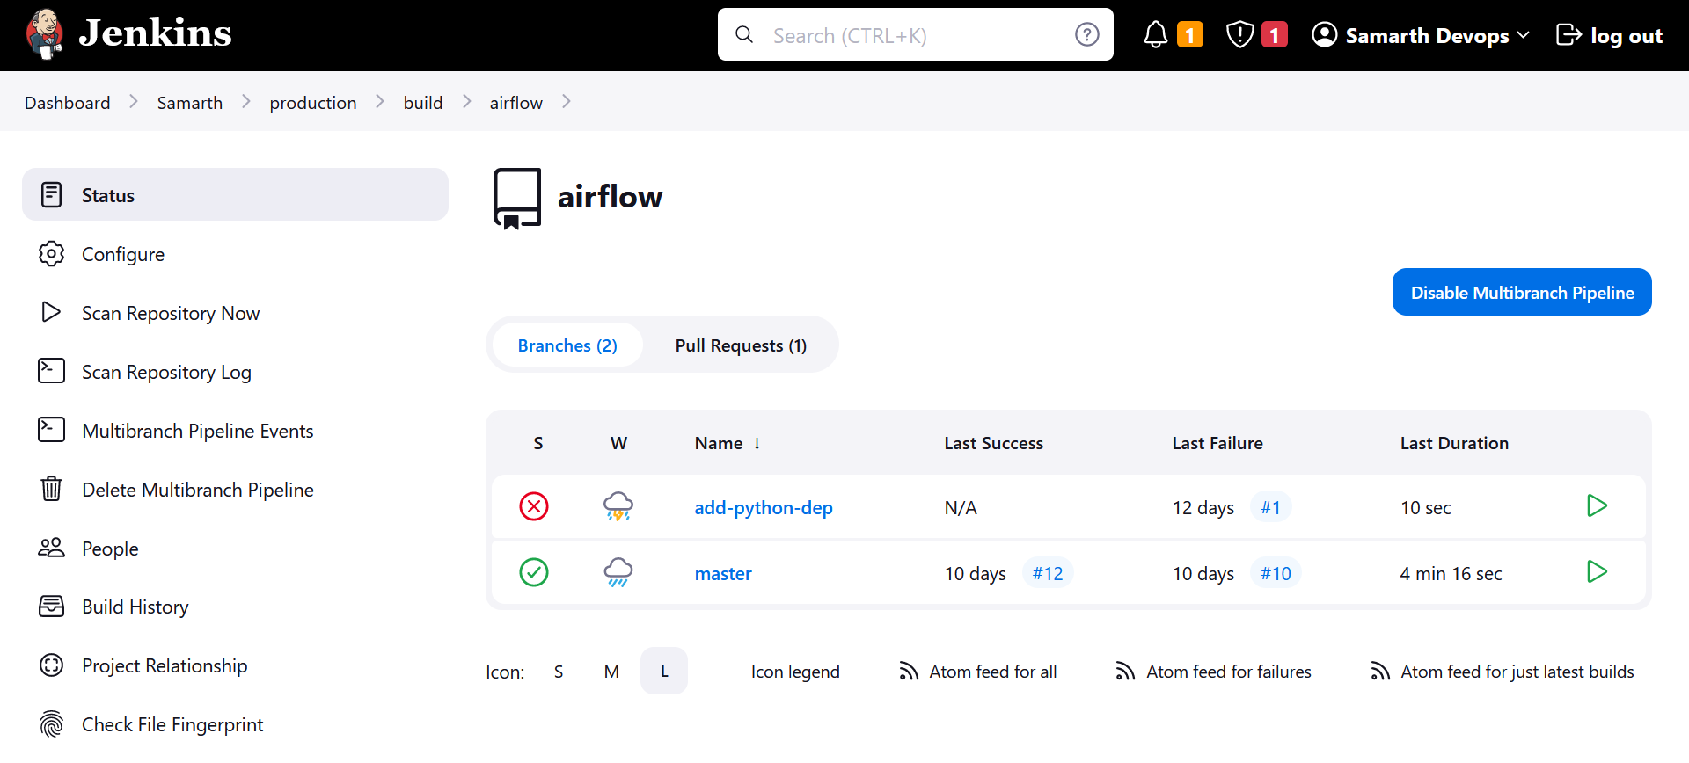Open build #10 last failure link

[1276, 573]
